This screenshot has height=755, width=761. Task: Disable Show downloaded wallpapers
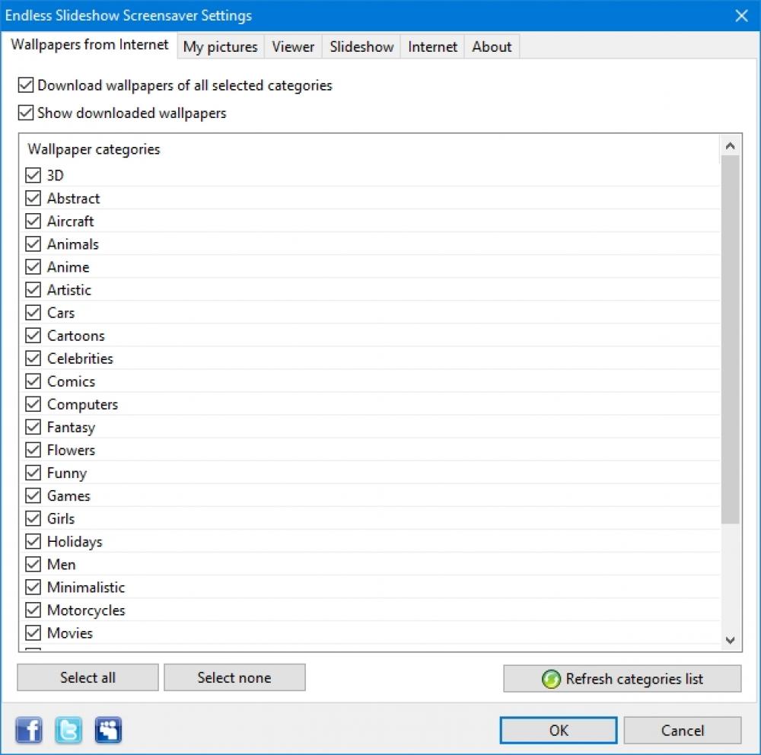pos(25,113)
